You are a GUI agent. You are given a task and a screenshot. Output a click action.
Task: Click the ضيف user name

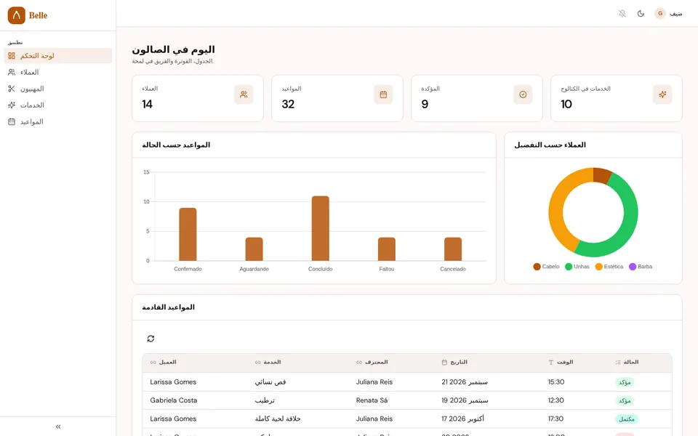coord(675,14)
